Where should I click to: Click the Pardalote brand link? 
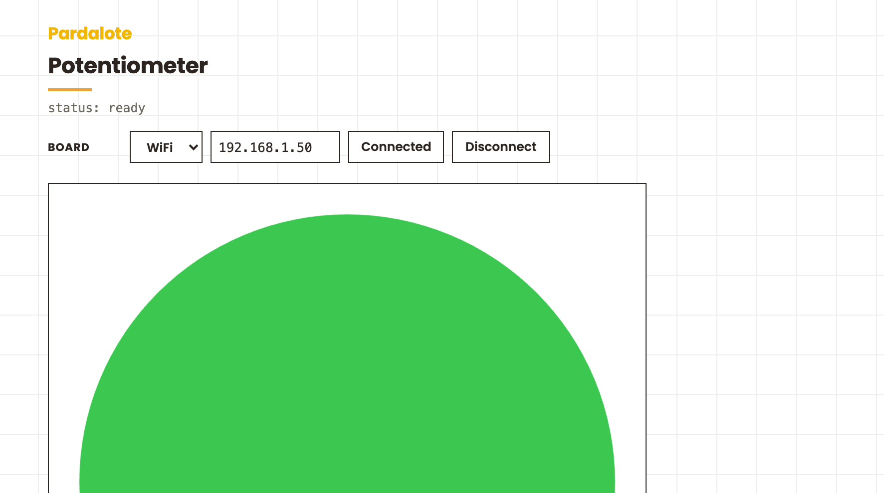(x=90, y=33)
